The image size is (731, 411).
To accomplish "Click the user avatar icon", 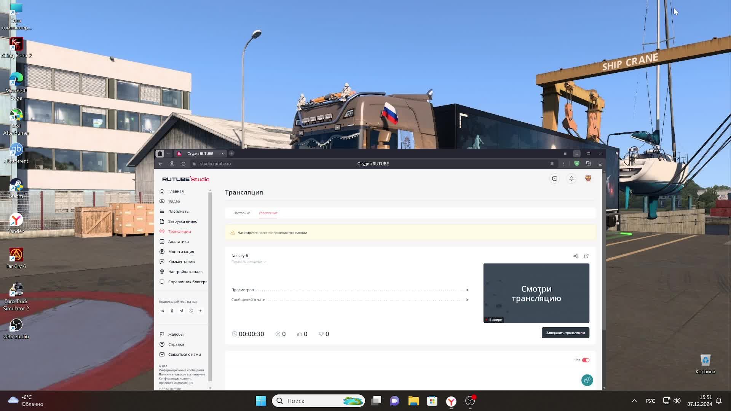I will coord(588,178).
